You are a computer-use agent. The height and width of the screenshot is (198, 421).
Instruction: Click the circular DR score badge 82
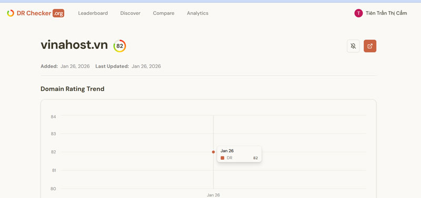coord(120,46)
